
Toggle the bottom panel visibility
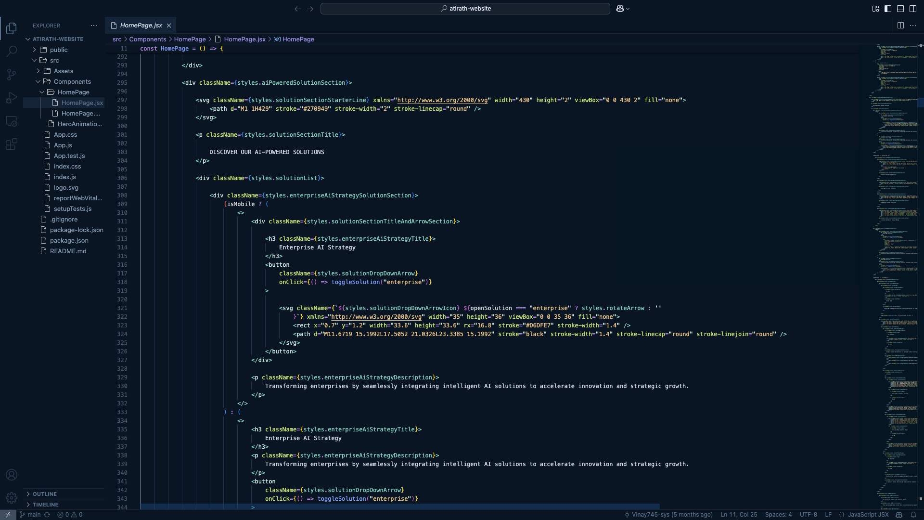[900, 9]
